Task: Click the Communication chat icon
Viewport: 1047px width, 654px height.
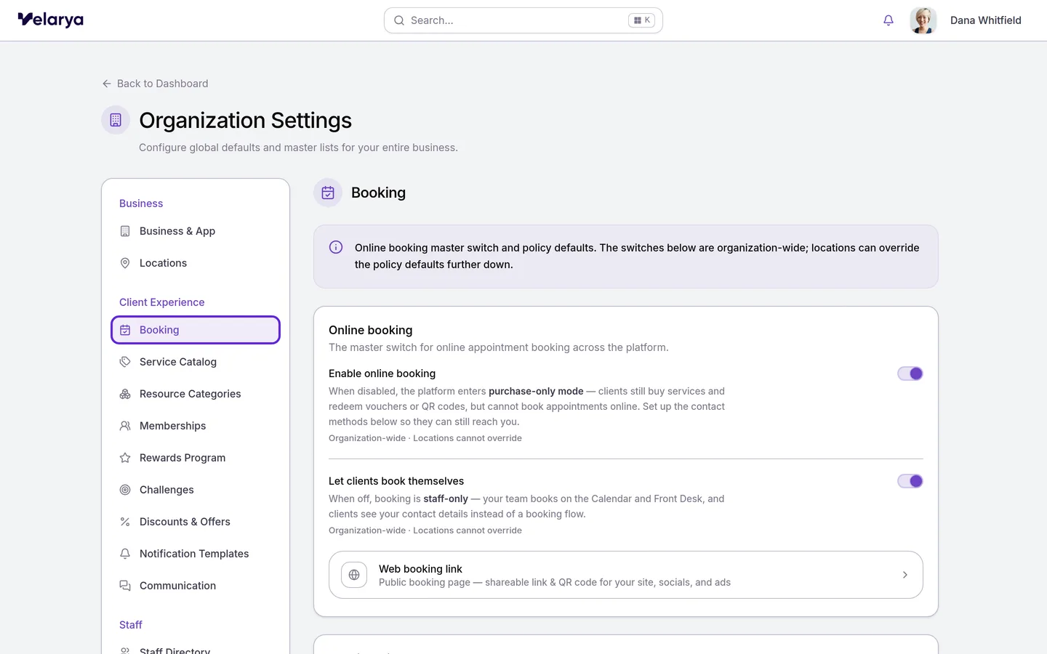Action: tap(125, 586)
